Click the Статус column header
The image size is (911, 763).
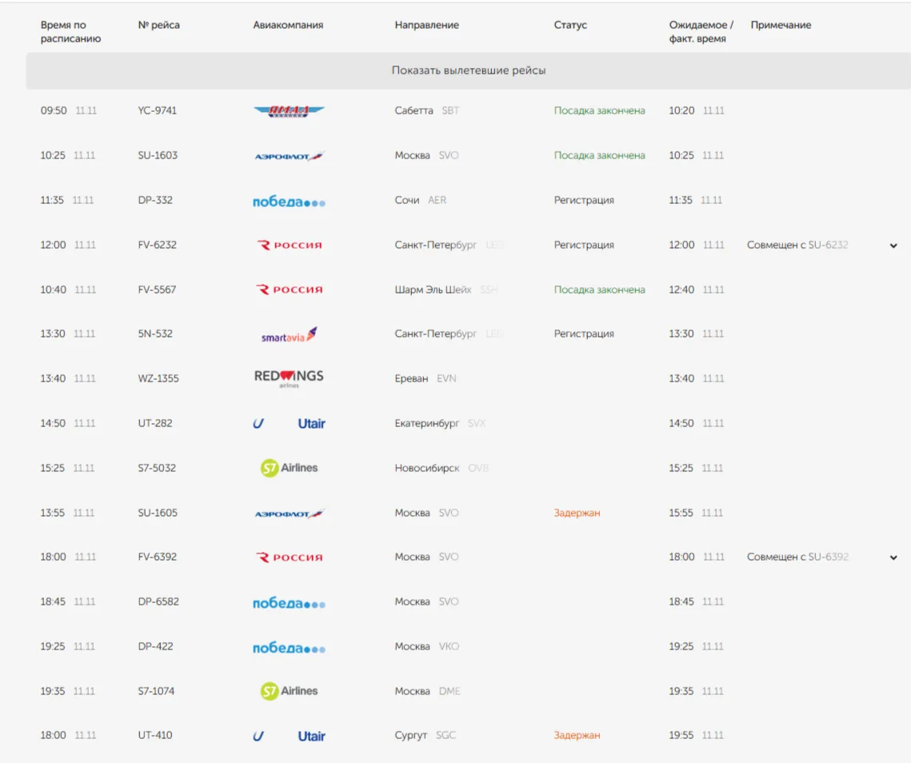point(570,26)
